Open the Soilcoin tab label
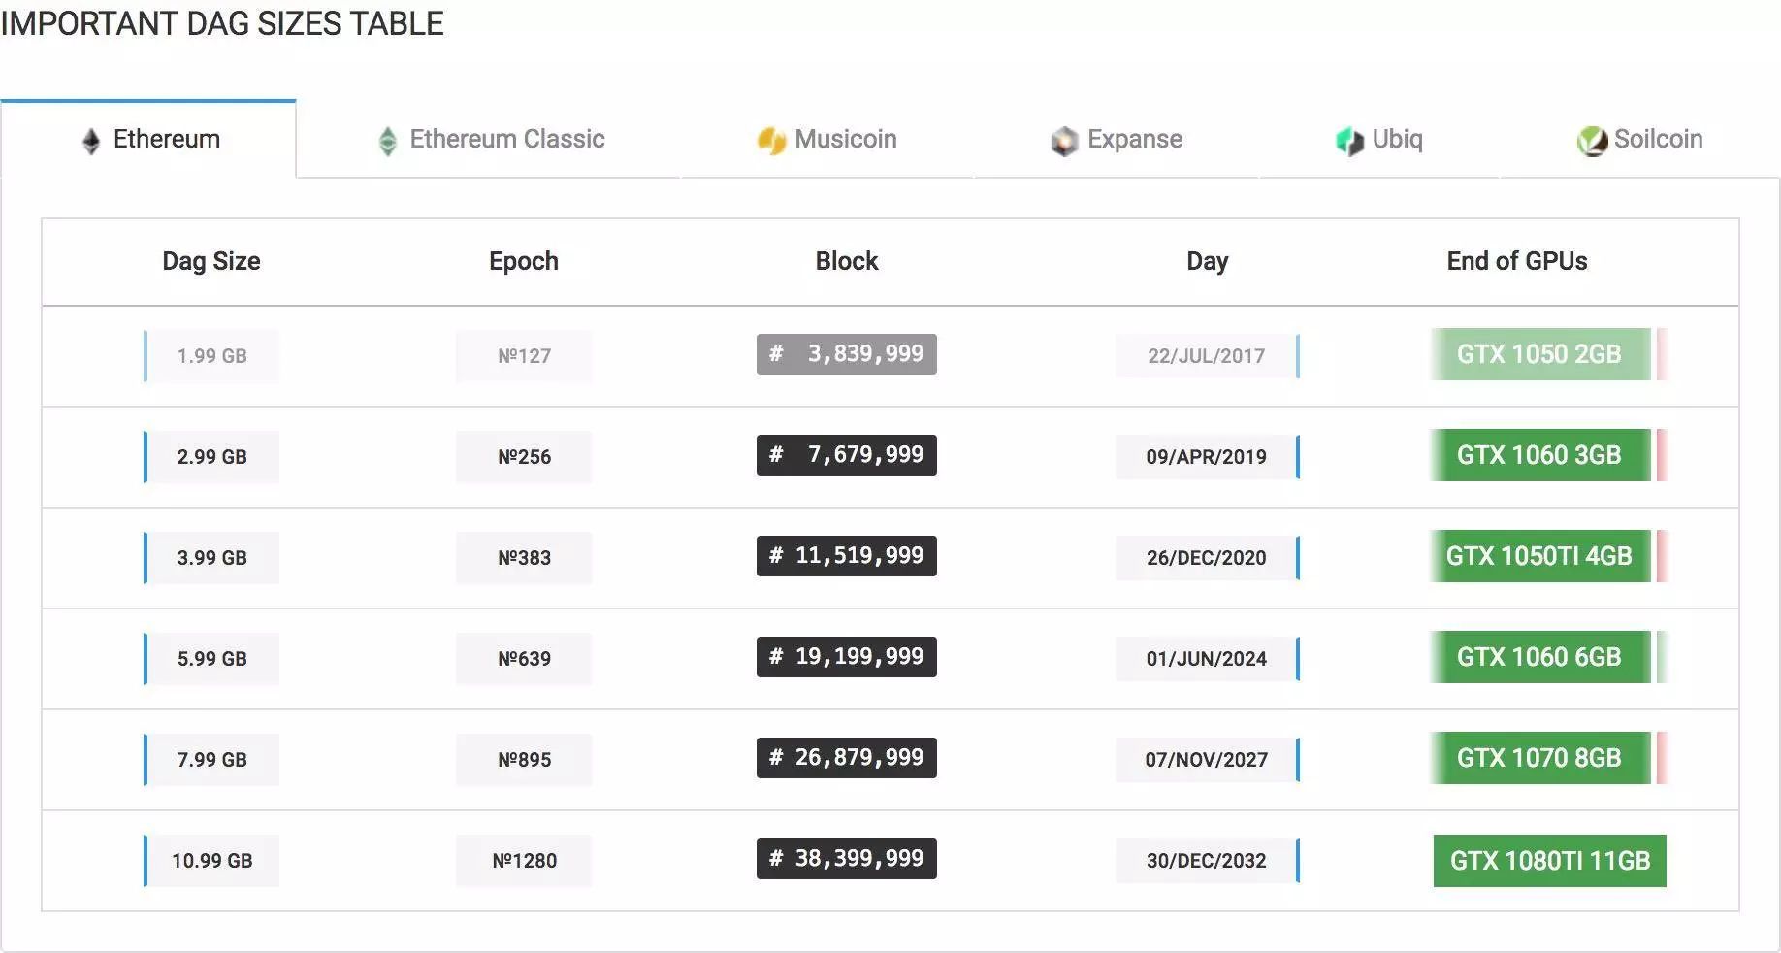The image size is (1781, 953). click(1658, 139)
